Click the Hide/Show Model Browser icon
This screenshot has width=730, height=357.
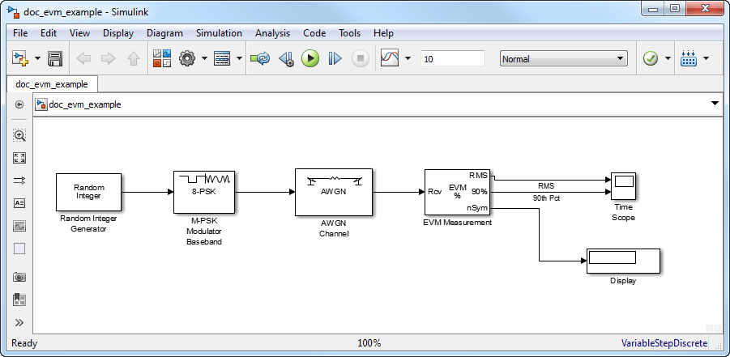pyautogui.click(x=19, y=104)
